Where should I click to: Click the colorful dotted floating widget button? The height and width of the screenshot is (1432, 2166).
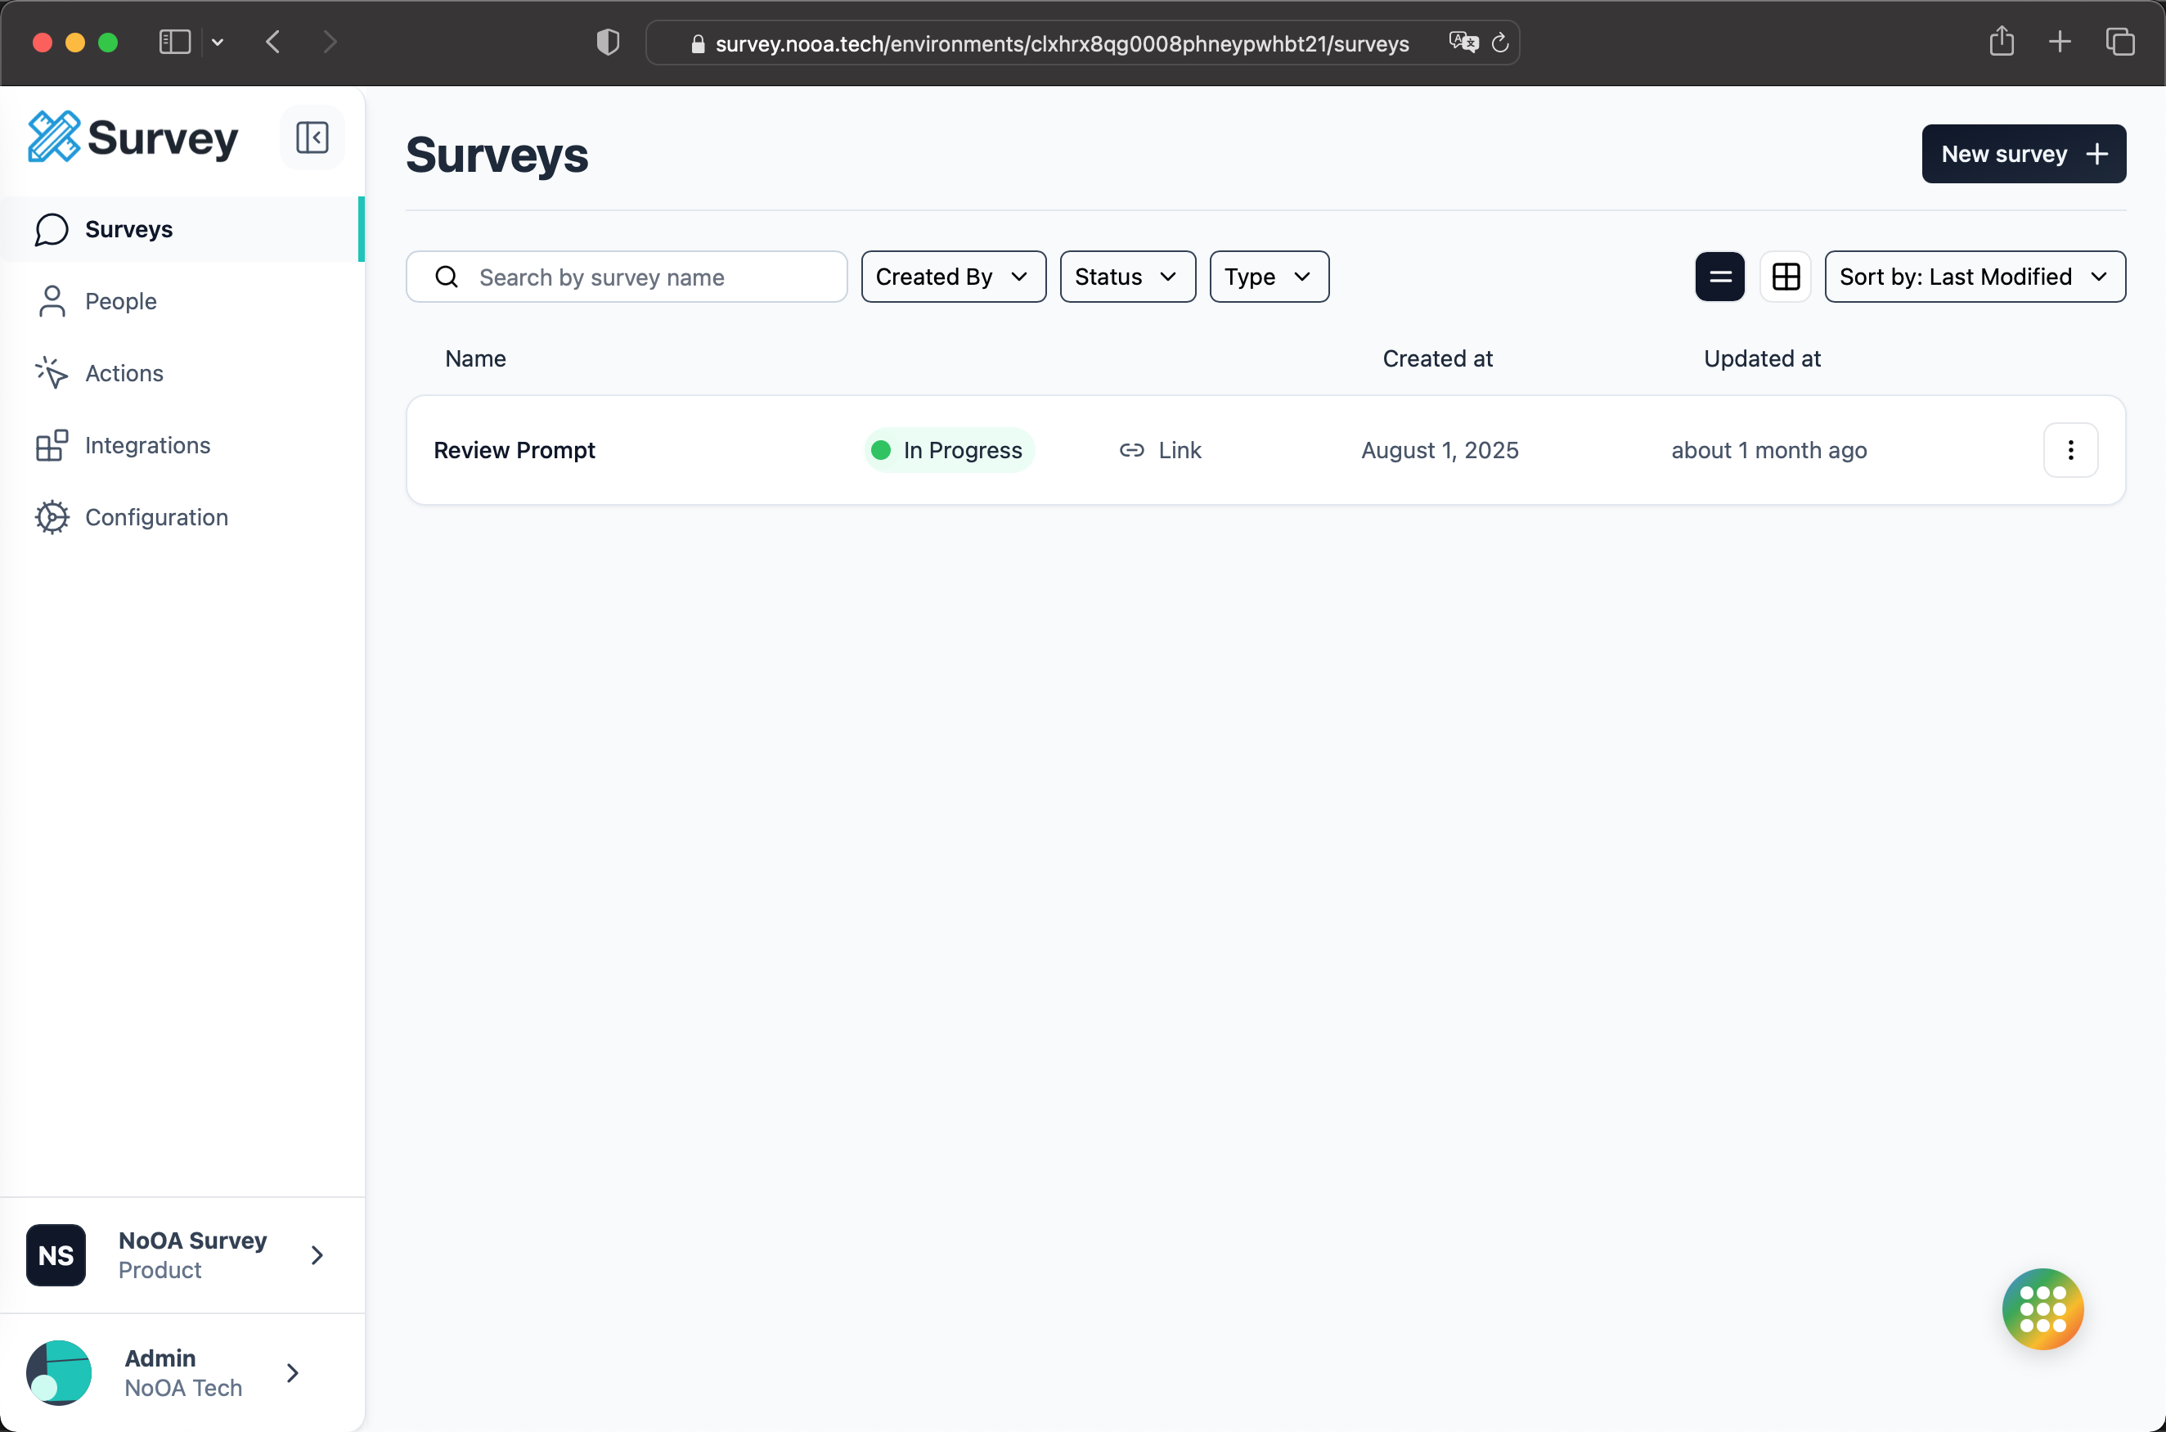[x=2042, y=1308]
